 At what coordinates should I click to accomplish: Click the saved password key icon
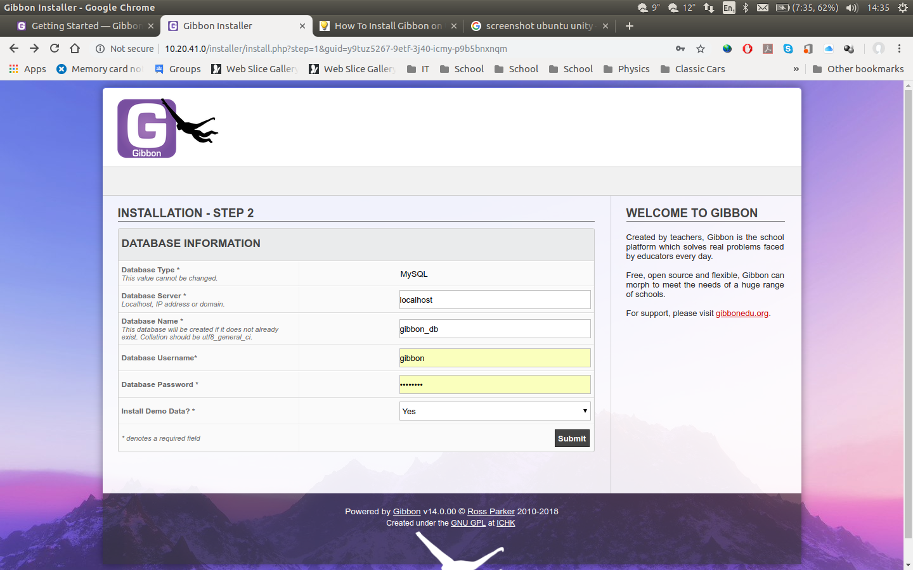tap(680, 49)
